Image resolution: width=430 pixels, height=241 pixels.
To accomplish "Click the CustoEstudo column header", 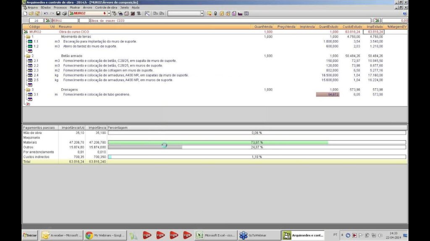I will coord(352,27).
